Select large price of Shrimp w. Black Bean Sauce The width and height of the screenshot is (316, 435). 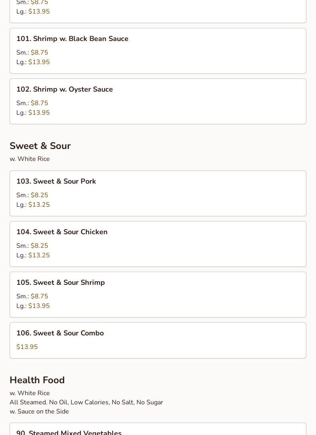click(39, 62)
